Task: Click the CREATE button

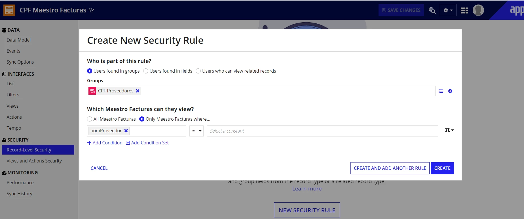Action: (x=442, y=168)
